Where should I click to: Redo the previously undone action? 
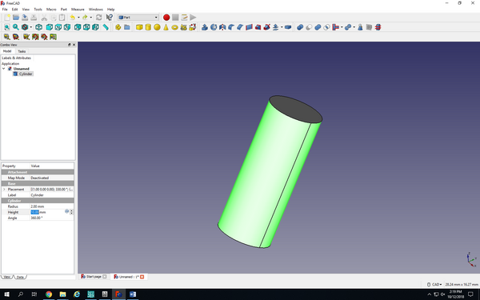click(85, 18)
